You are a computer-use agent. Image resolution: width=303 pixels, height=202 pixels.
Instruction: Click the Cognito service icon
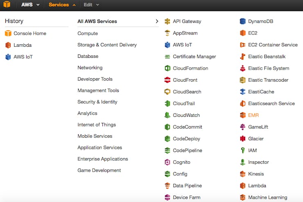point(167,162)
